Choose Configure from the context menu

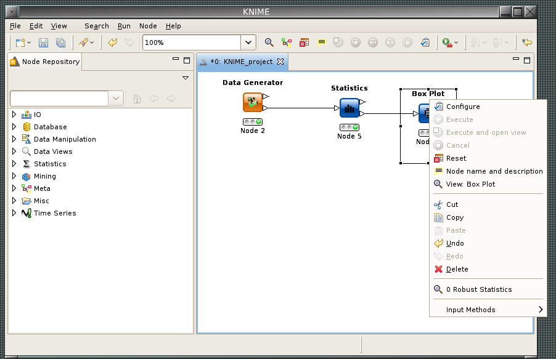pos(462,107)
